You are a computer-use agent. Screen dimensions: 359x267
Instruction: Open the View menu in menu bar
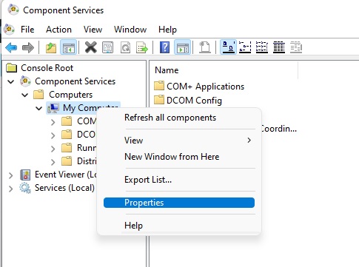[93, 30]
